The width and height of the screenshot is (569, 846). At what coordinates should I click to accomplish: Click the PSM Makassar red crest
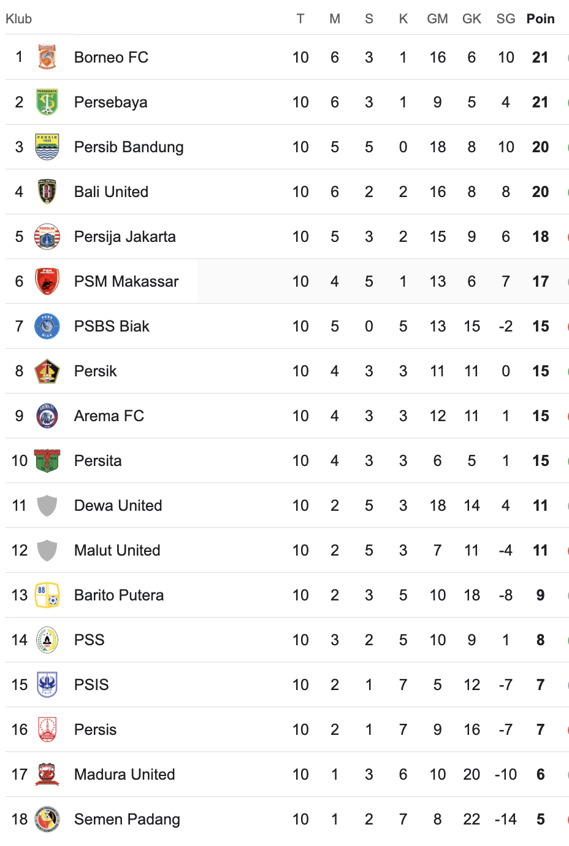tap(47, 281)
